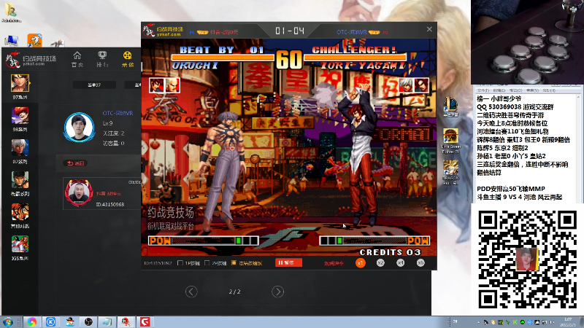Screen dimensions: 584x328
Task: Click text line 'QQ 530369038' in notepad
Action: pos(515,107)
